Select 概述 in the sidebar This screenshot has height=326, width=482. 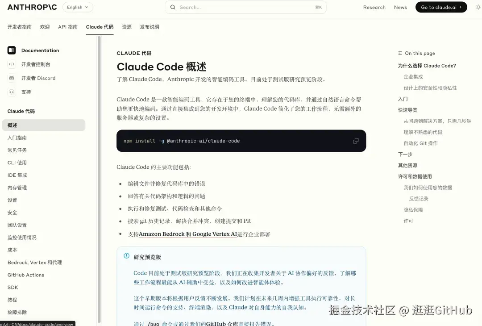pyautogui.click(x=43, y=125)
